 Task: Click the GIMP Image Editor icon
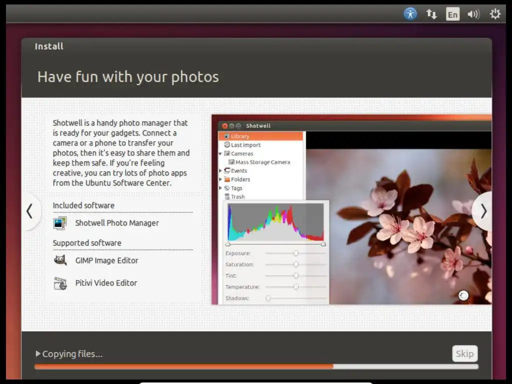pyautogui.click(x=60, y=260)
